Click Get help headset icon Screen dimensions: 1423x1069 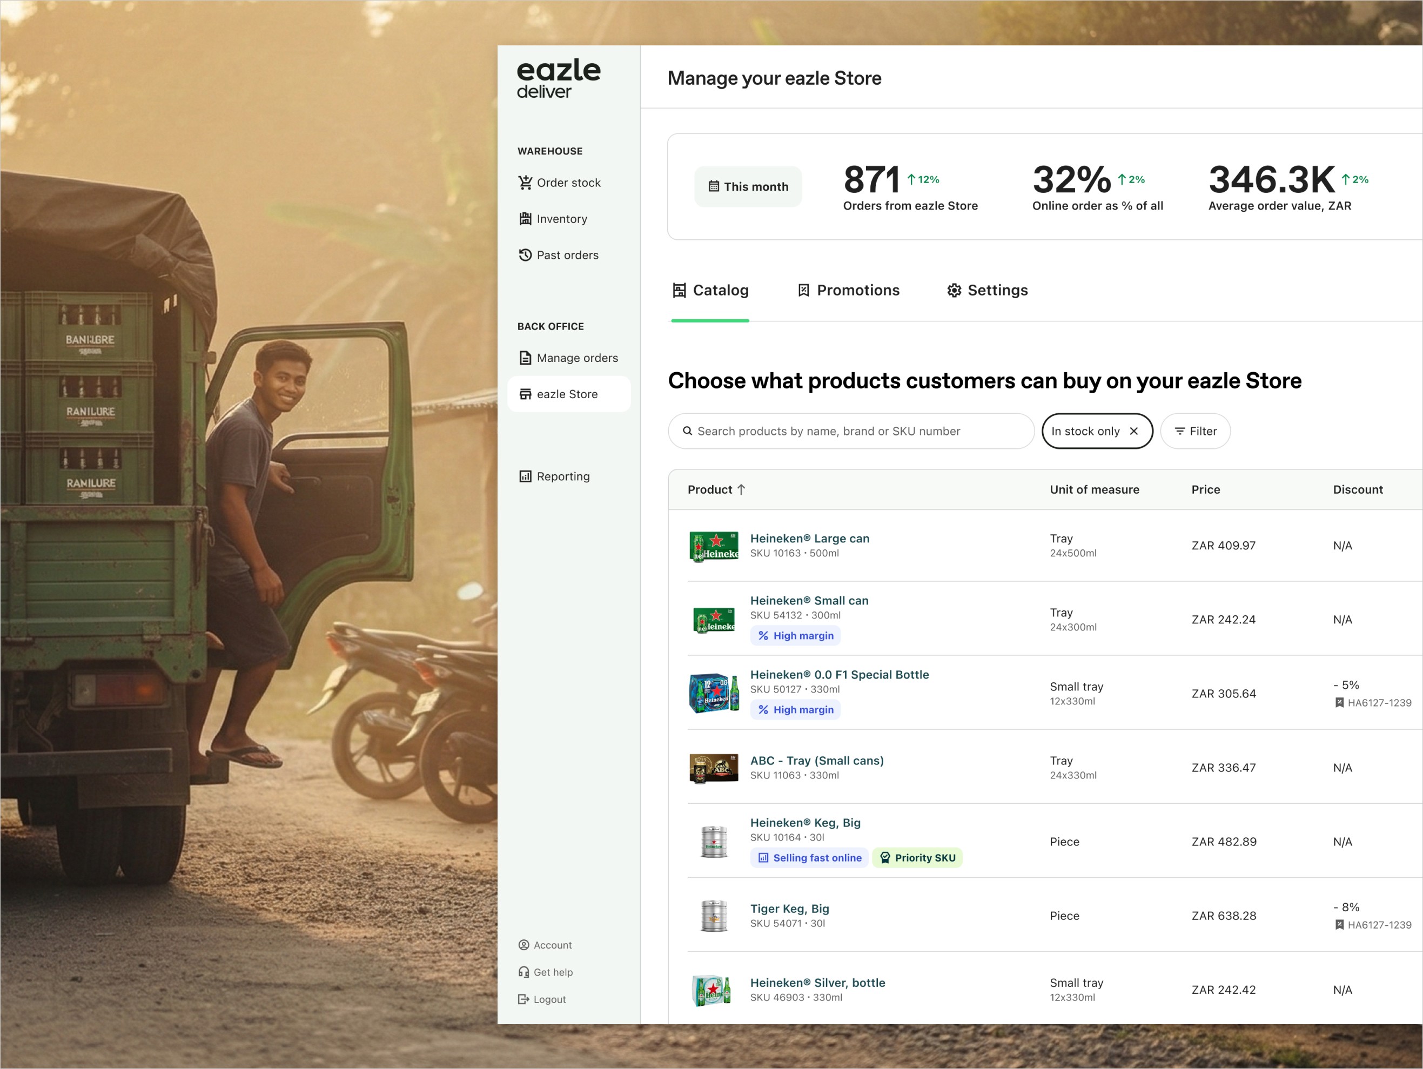pyautogui.click(x=523, y=972)
